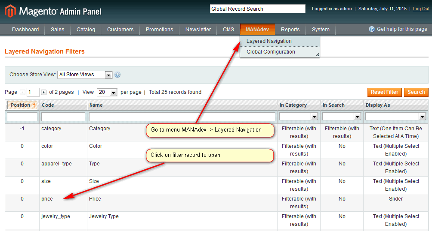Screen dimensions: 432x231
Task: Click 'Total 25 records found' text
Action: [x=175, y=92]
